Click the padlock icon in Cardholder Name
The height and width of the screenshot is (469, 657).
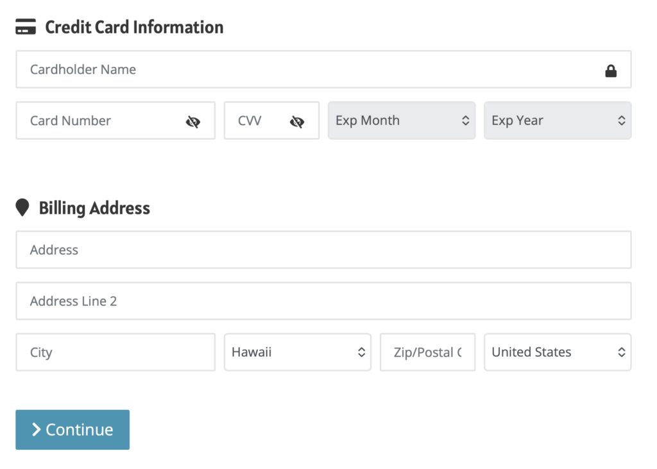611,71
